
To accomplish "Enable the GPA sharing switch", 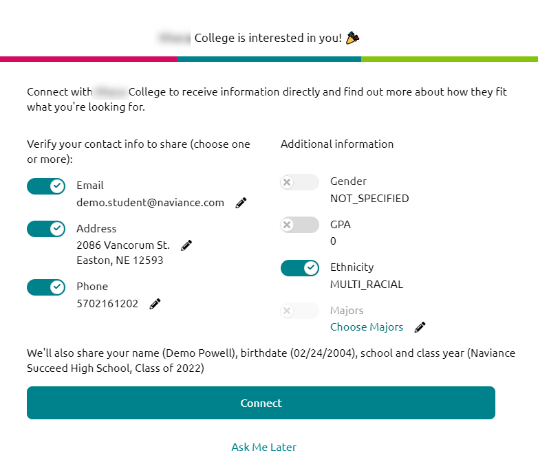I will 299,225.
